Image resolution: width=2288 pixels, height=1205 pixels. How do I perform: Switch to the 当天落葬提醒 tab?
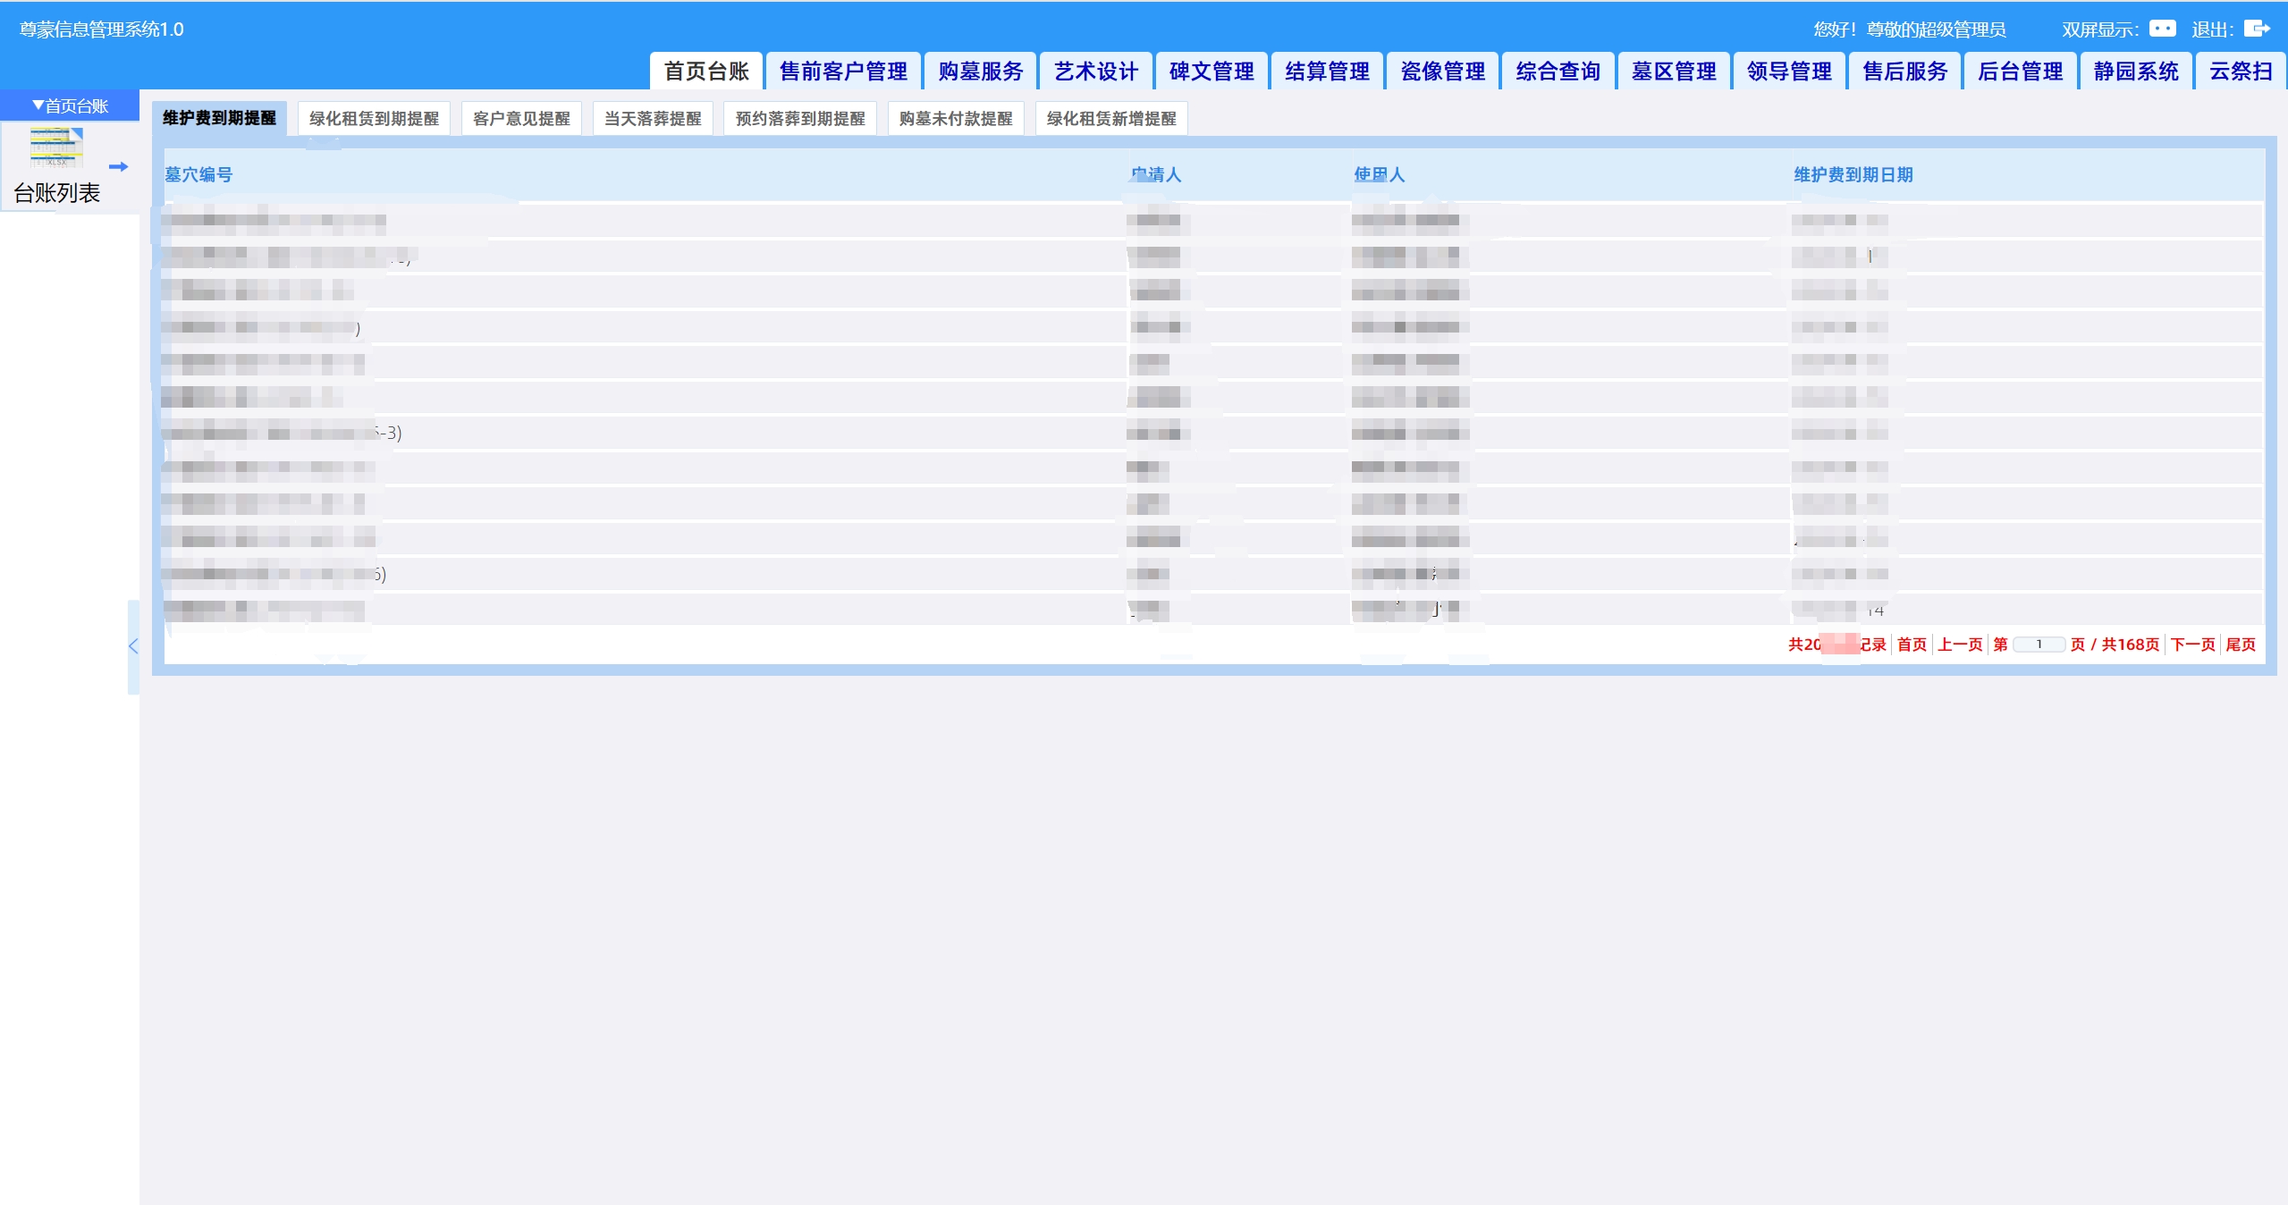pos(653,118)
